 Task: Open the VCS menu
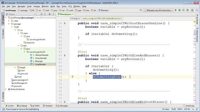tap(70, 6)
